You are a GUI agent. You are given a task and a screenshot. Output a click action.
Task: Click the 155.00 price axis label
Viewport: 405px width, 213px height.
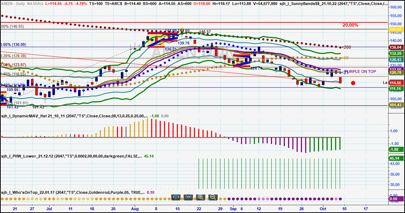pos(396,16)
